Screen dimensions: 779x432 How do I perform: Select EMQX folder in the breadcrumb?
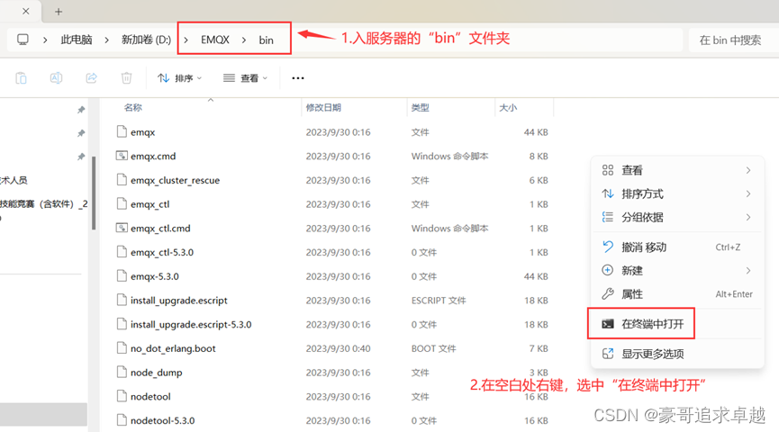[215, 40]
